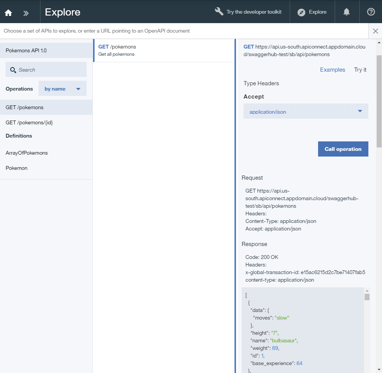The image size is (382, 373).
Task: Clear the OpenAPI URL with the X icon
Action: tap(376, 31)
